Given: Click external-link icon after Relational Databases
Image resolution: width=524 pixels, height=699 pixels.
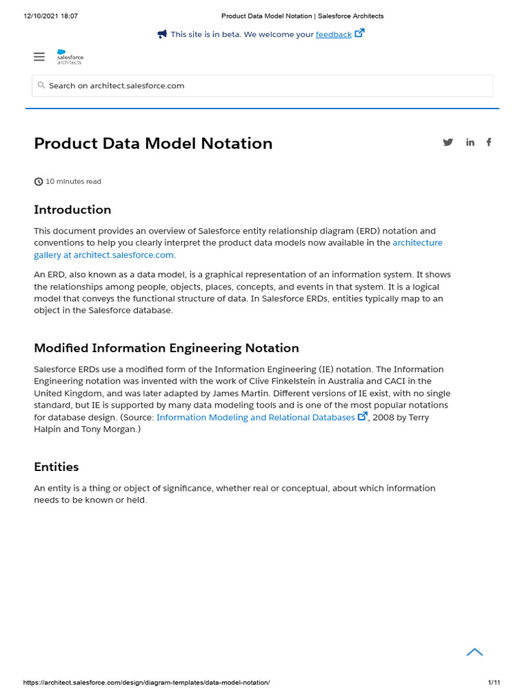Looking at the screenshot, I should coord(362,416).
